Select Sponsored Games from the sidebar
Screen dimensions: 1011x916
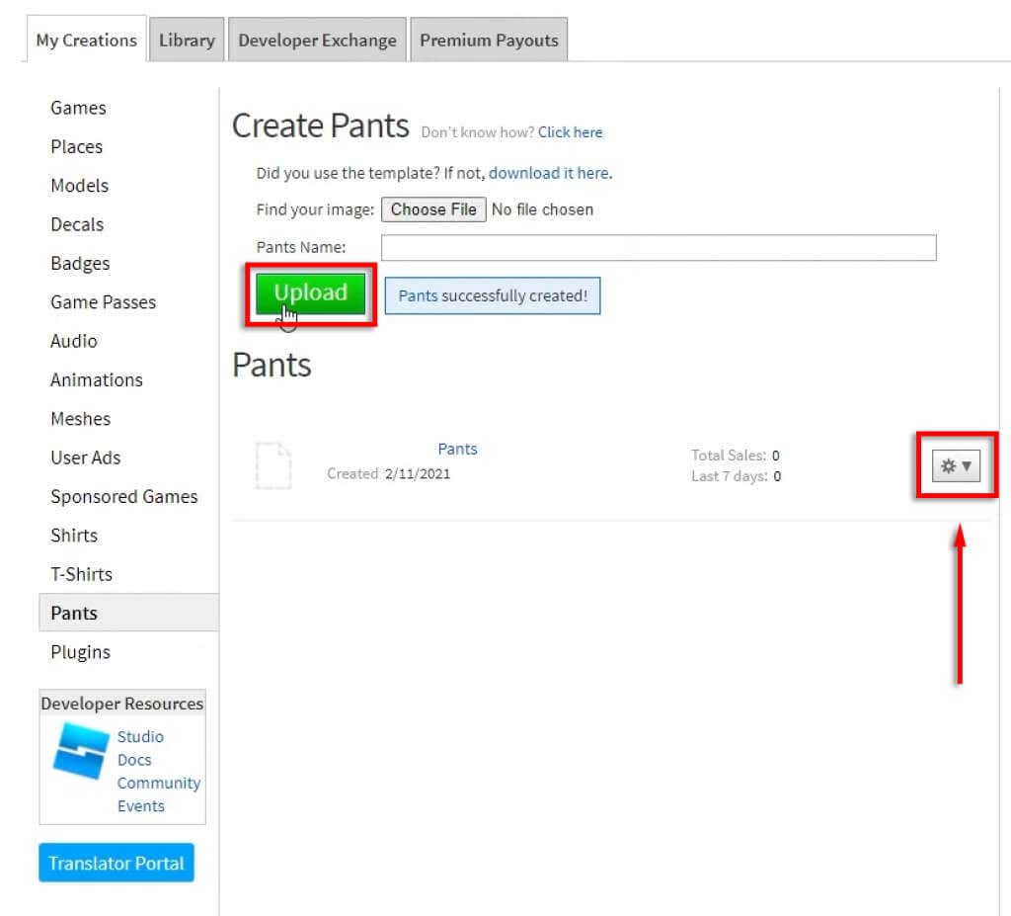[x=124, y=497]
